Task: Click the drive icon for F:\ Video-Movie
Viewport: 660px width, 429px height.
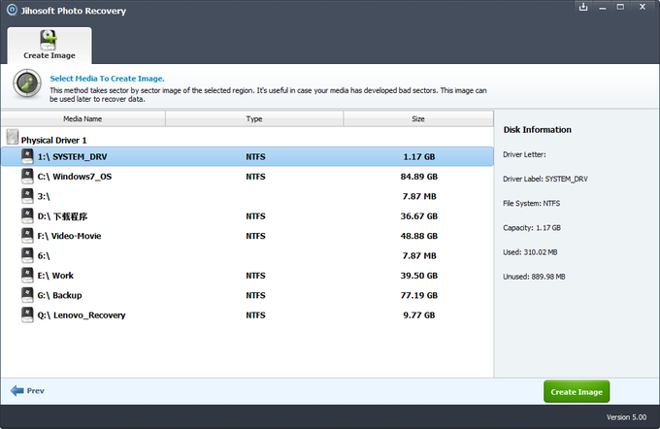Action: pyautogui.click(x=27, y=236)
